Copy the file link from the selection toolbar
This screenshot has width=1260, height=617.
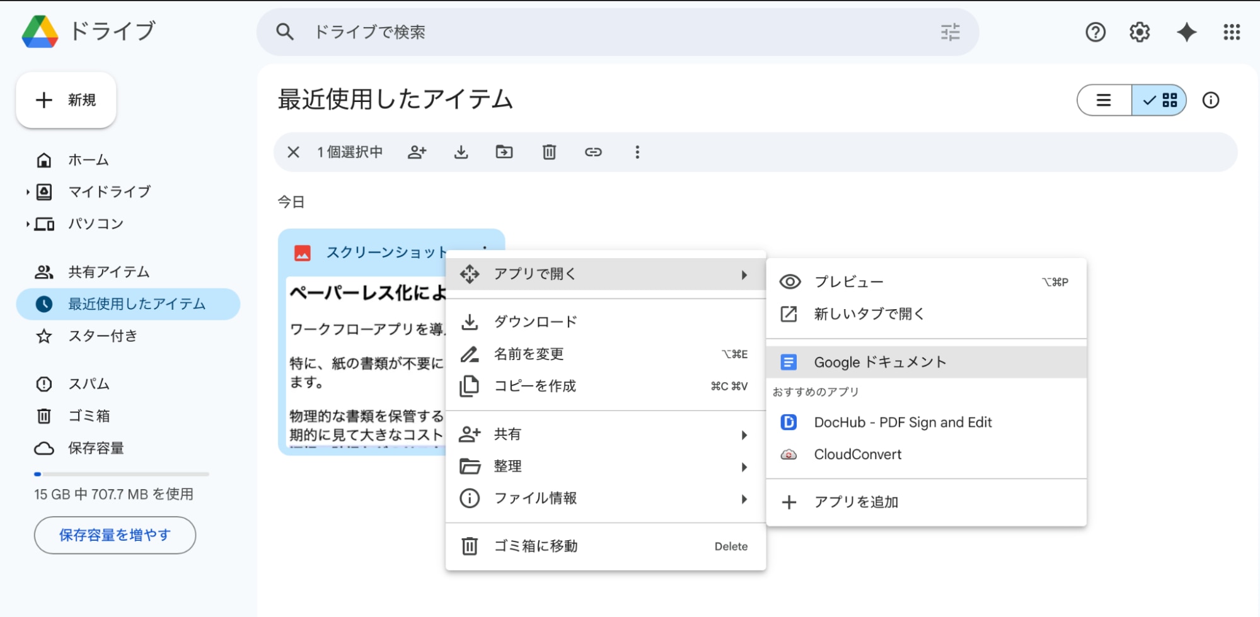593,152
